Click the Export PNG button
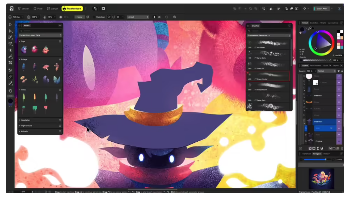This screenshot has height=197, width=346. [322, 9]
